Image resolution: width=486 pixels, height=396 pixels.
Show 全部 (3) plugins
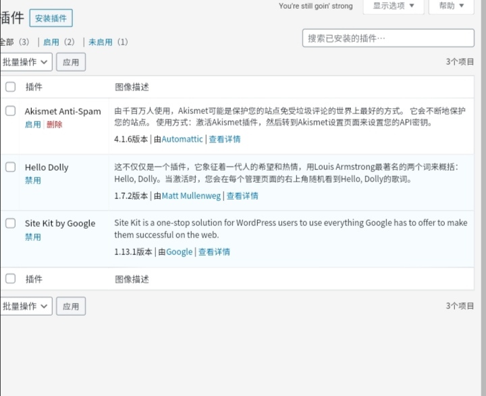pyautogui.click(x=14, y=42)
